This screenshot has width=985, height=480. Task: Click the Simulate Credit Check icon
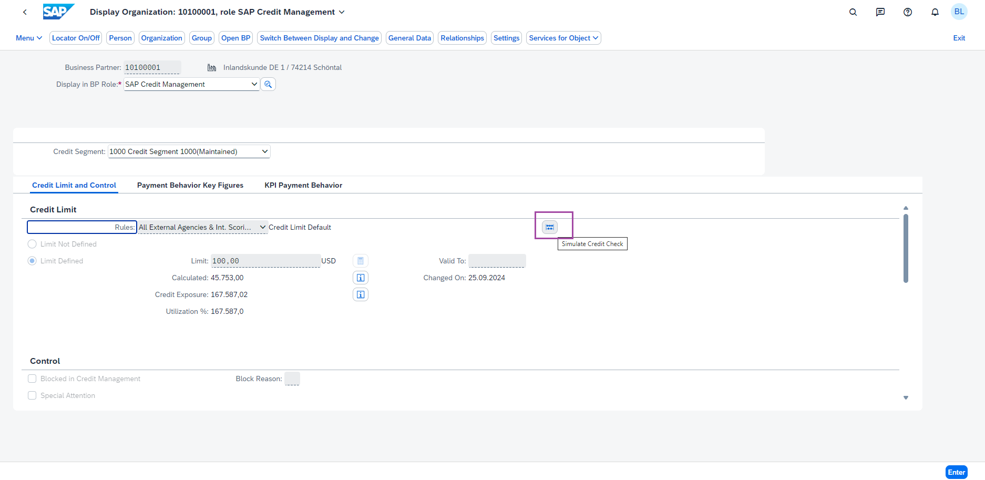(550, 227)
